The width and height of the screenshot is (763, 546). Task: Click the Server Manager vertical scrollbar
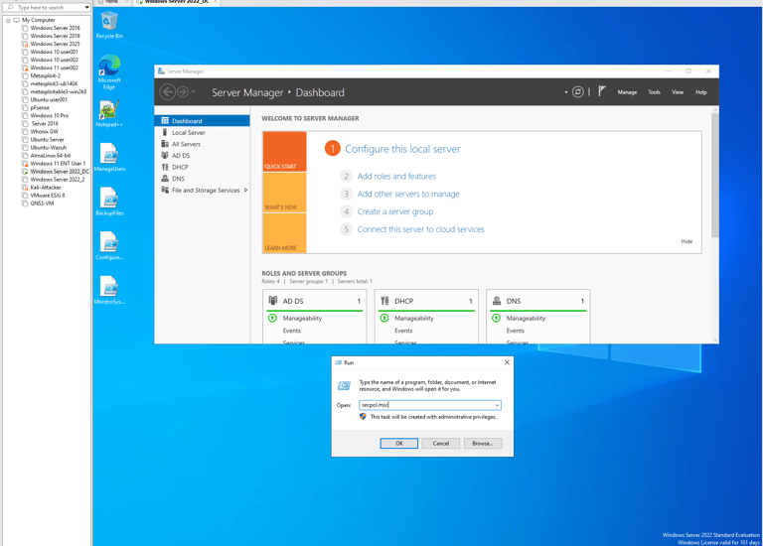[x=715, y=175]
